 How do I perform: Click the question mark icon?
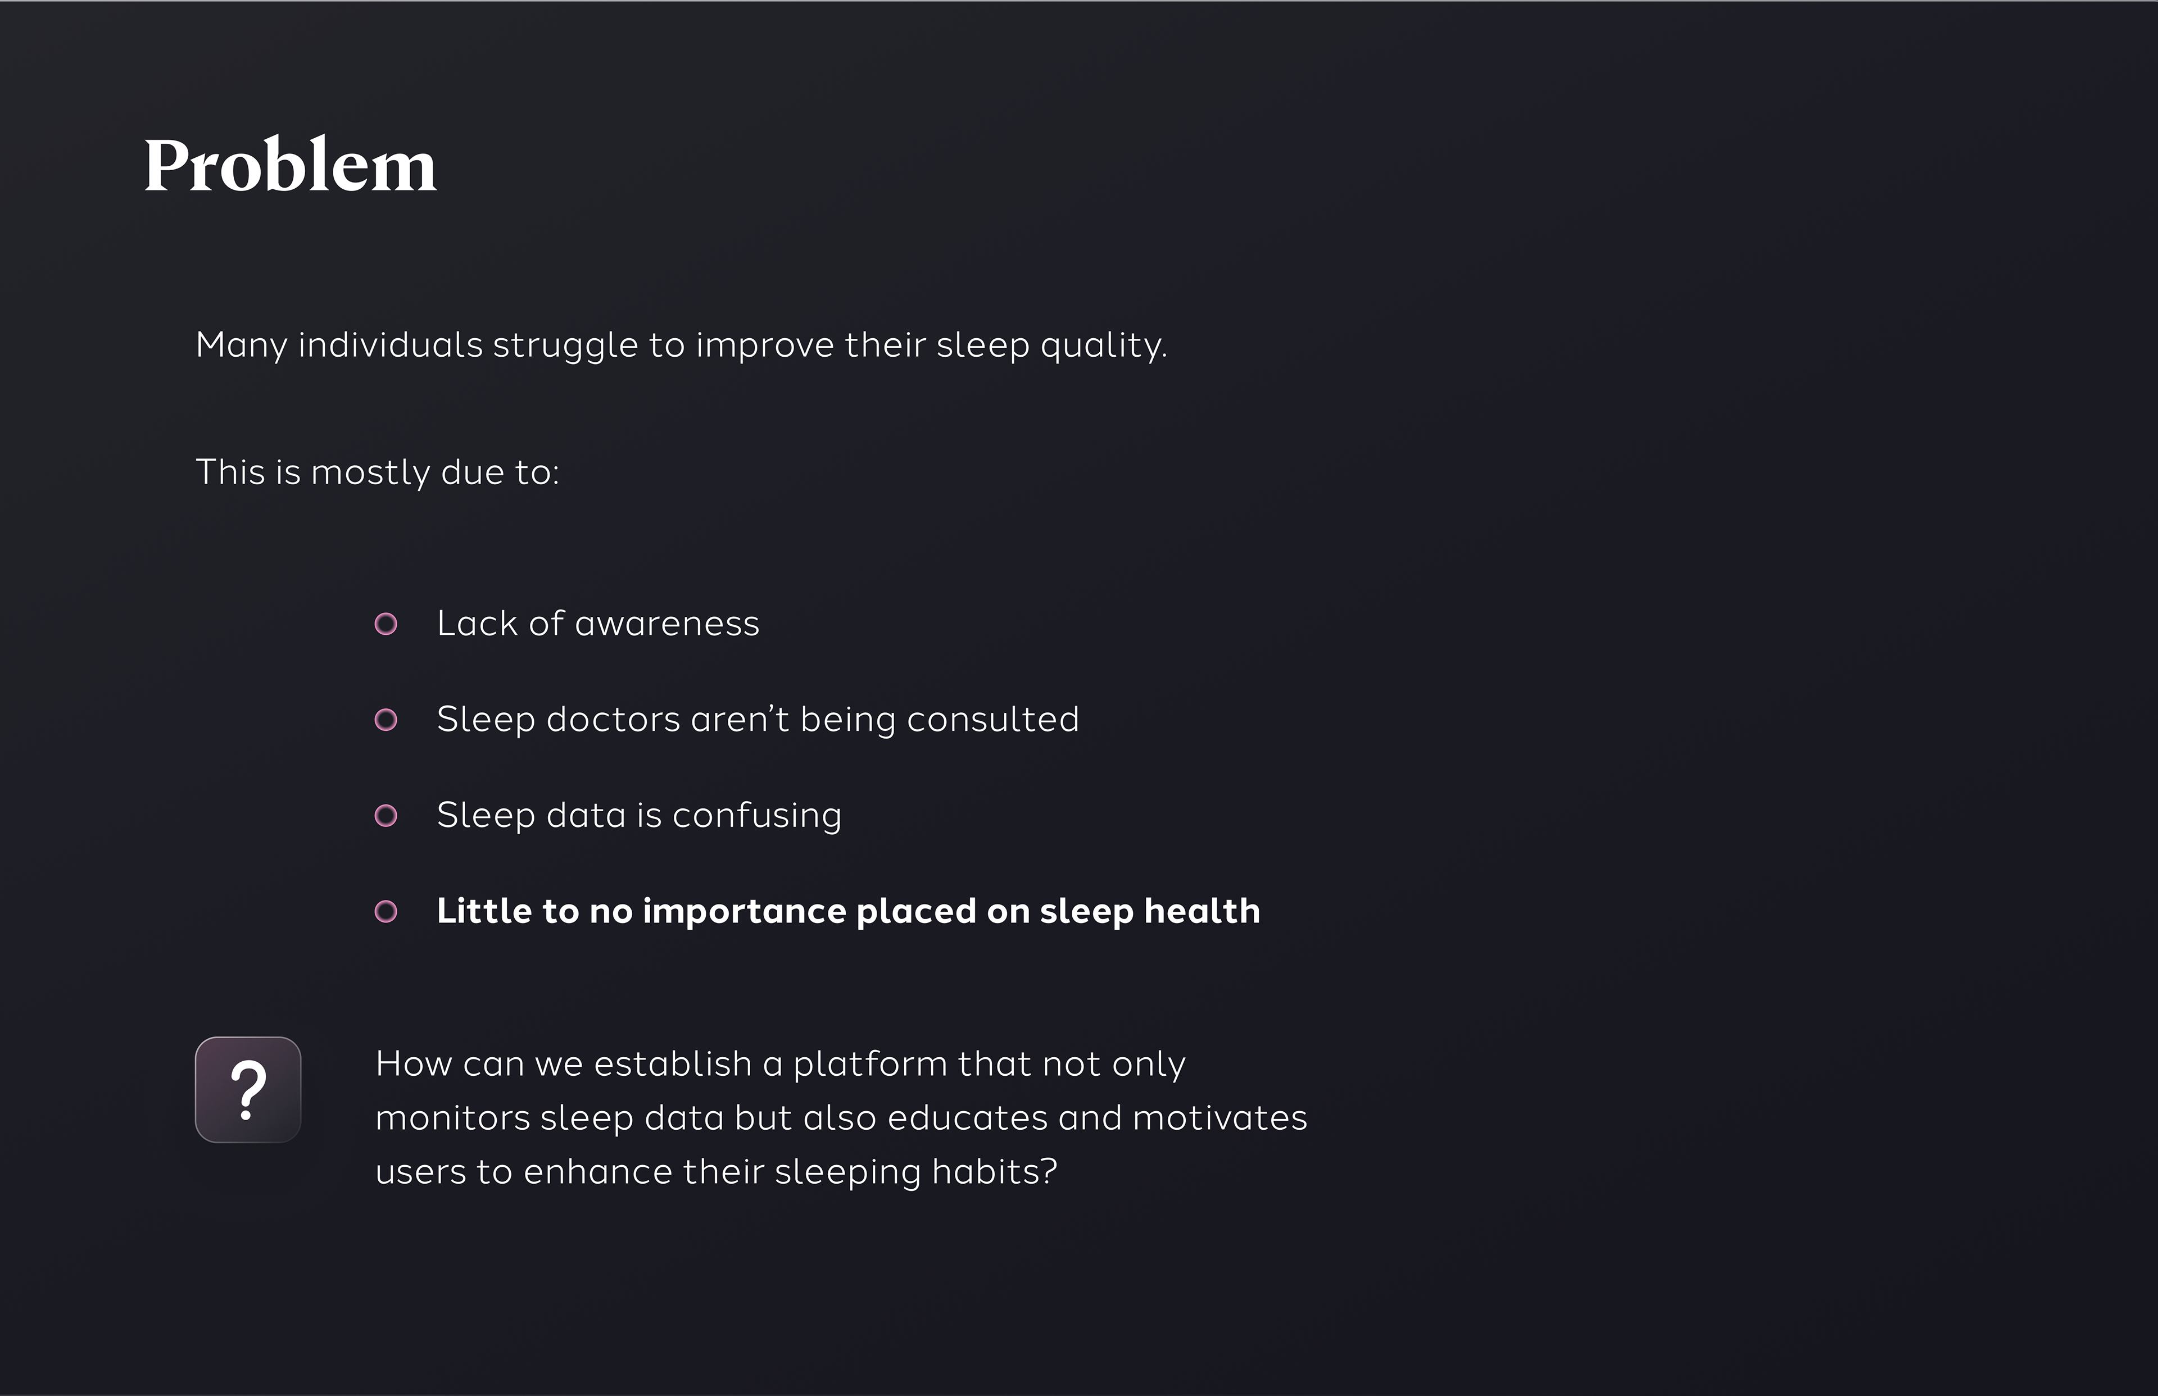tap(247, 1090)
